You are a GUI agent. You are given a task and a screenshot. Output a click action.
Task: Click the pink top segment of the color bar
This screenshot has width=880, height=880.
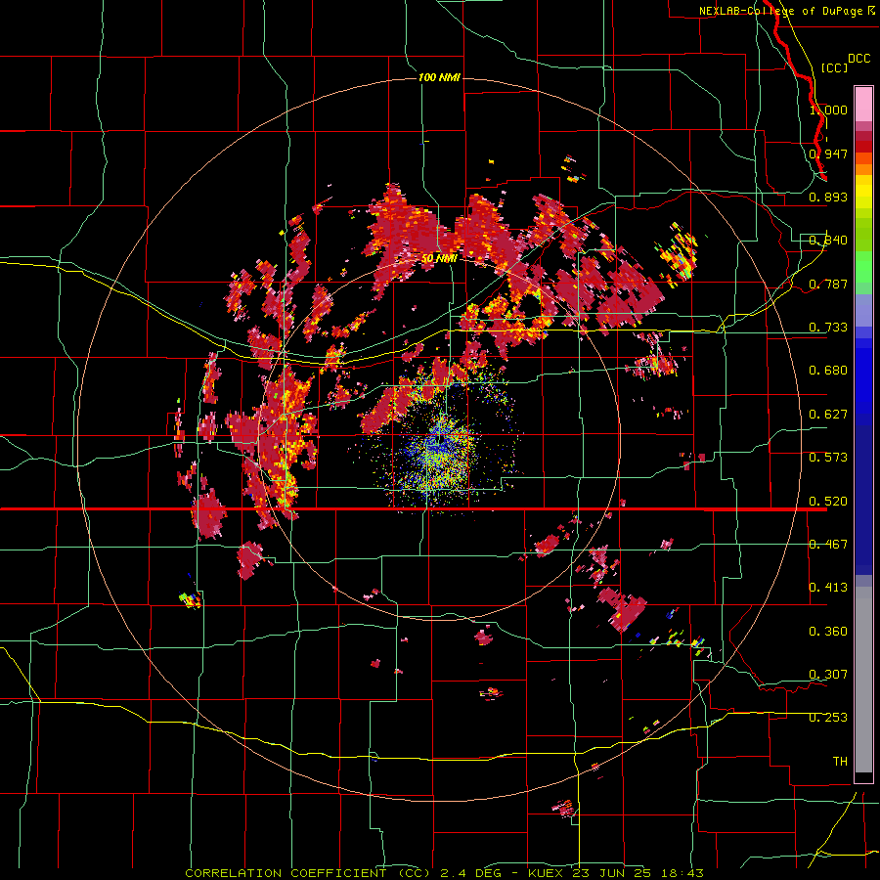[x=863, y=104]
